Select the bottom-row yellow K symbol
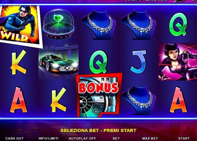Viewport: 197px width, 141px height. click(59, 100)
